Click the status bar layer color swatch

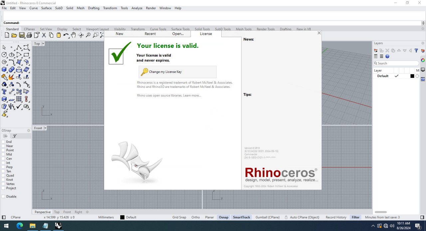pyautogui.click(x=122, y=217)
